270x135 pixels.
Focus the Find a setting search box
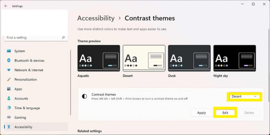(x=33, y=37)
